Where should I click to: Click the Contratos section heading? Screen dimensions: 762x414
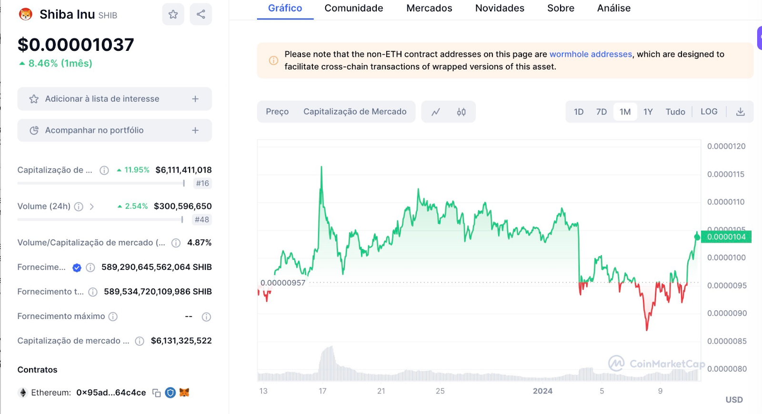(37, 370)
